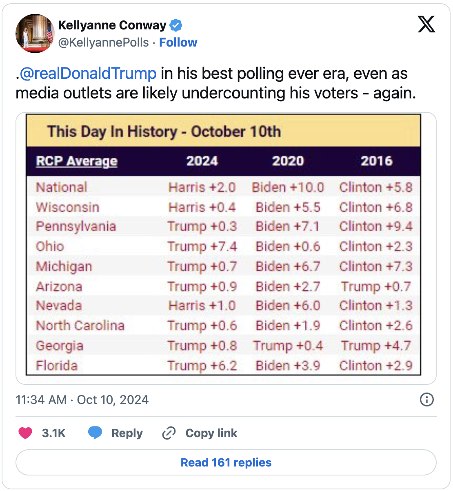Click the 3.1K likes count

[x=53, y=433]
